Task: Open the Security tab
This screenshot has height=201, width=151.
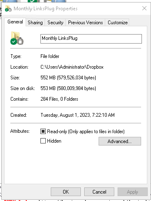Action: 55,23
